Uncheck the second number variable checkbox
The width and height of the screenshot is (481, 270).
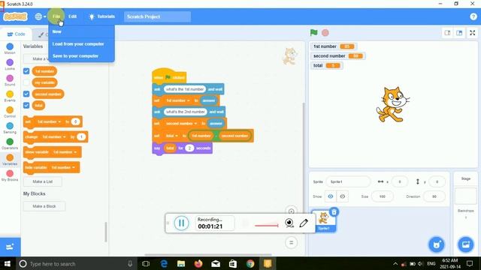pyautogui.click(x=26, y=94)
